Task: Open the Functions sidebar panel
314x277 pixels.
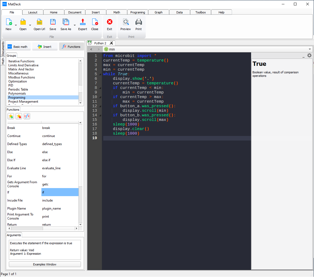Action: [x=72, y=46]
